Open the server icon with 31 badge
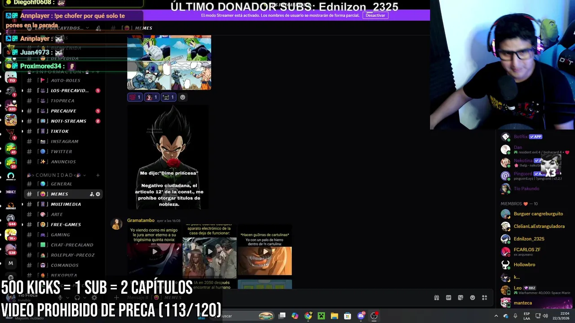Viewport: 575px width, 323px height. click(x=11, y=163)
